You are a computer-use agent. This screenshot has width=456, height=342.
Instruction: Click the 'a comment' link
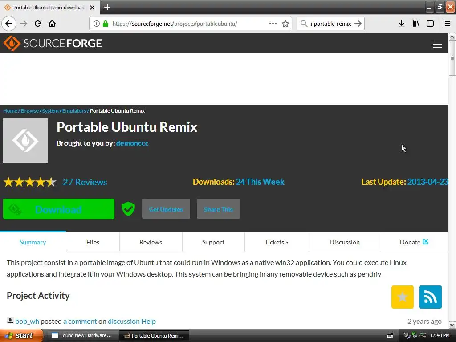80,322
